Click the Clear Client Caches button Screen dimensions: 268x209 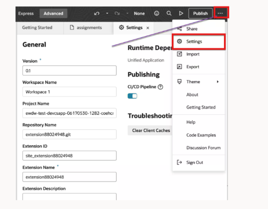[150, 131]
